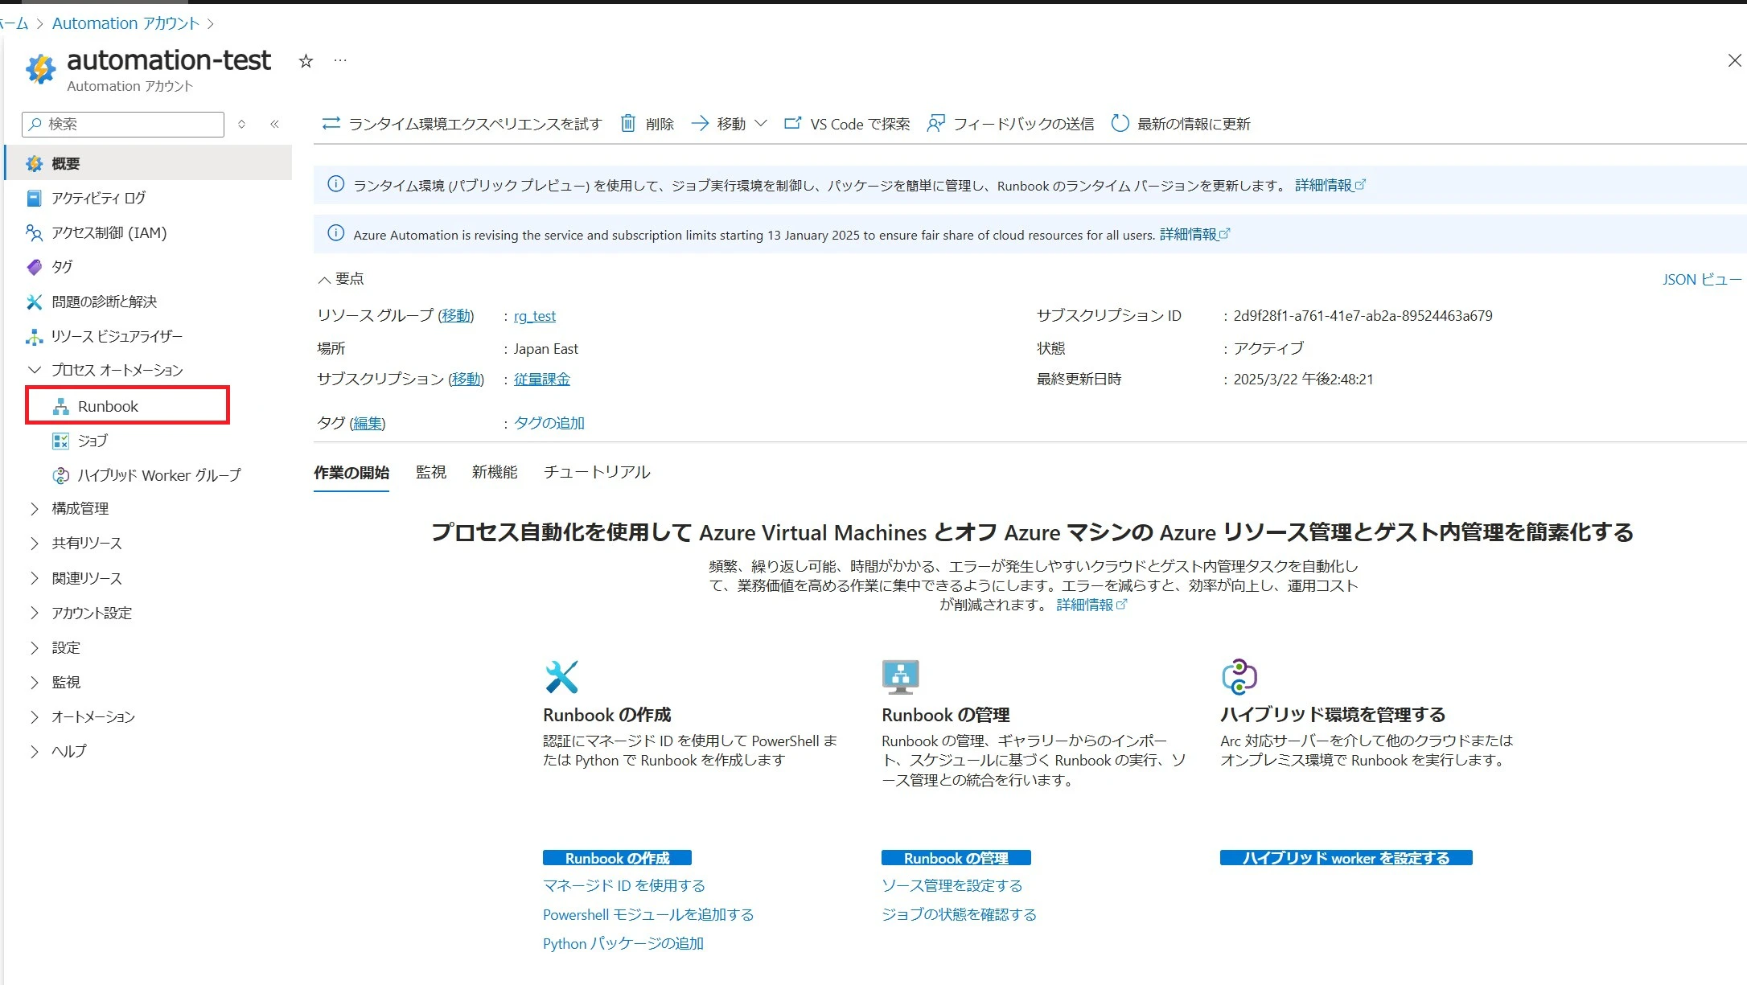
Task: Click the 問題の診断と解決 wrench icon
Action: coord(34,302)
